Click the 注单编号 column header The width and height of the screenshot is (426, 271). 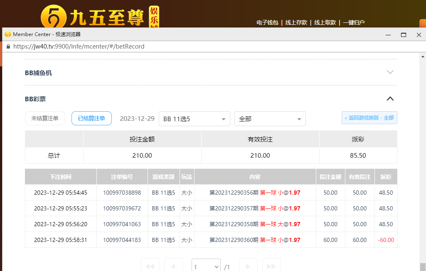(x=122, y=177)
